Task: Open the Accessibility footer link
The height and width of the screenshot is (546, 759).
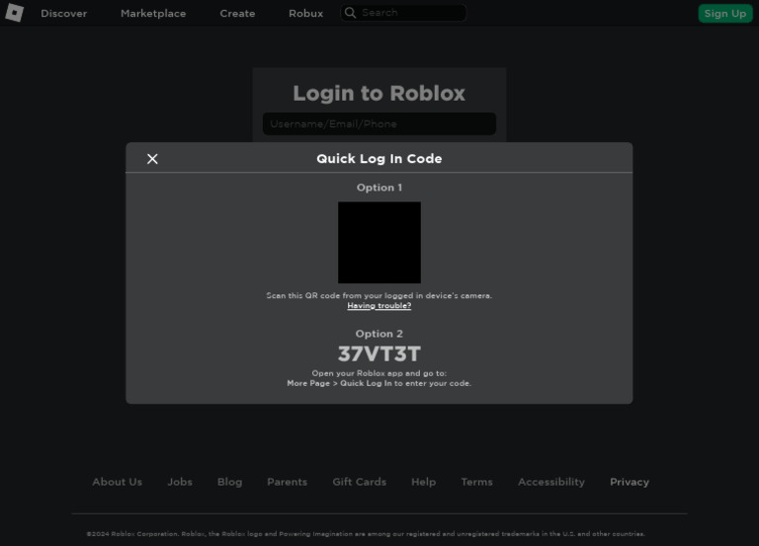Action: point(551,482)
